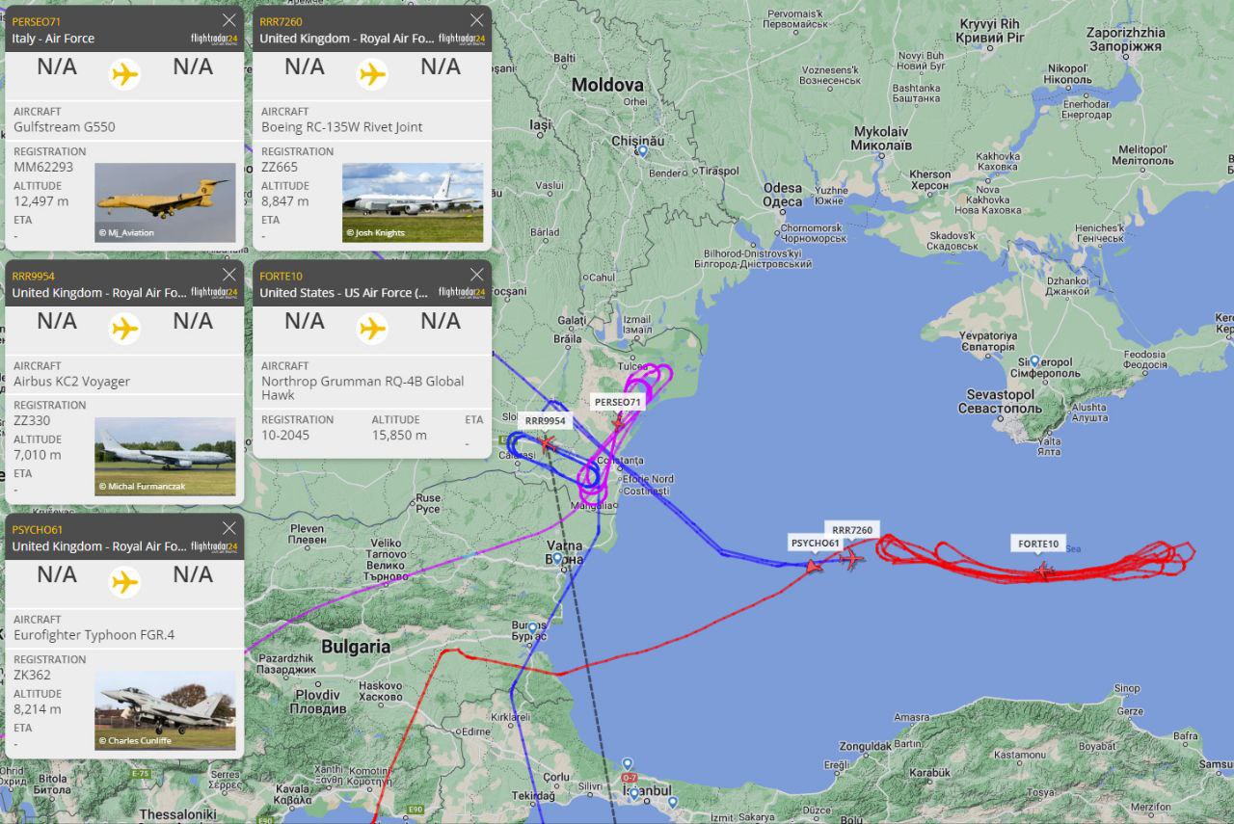Click the flightradar24 logo in PERSEO71 card
The width and height of the screenshot is (1234, 824).
[214, 39]
